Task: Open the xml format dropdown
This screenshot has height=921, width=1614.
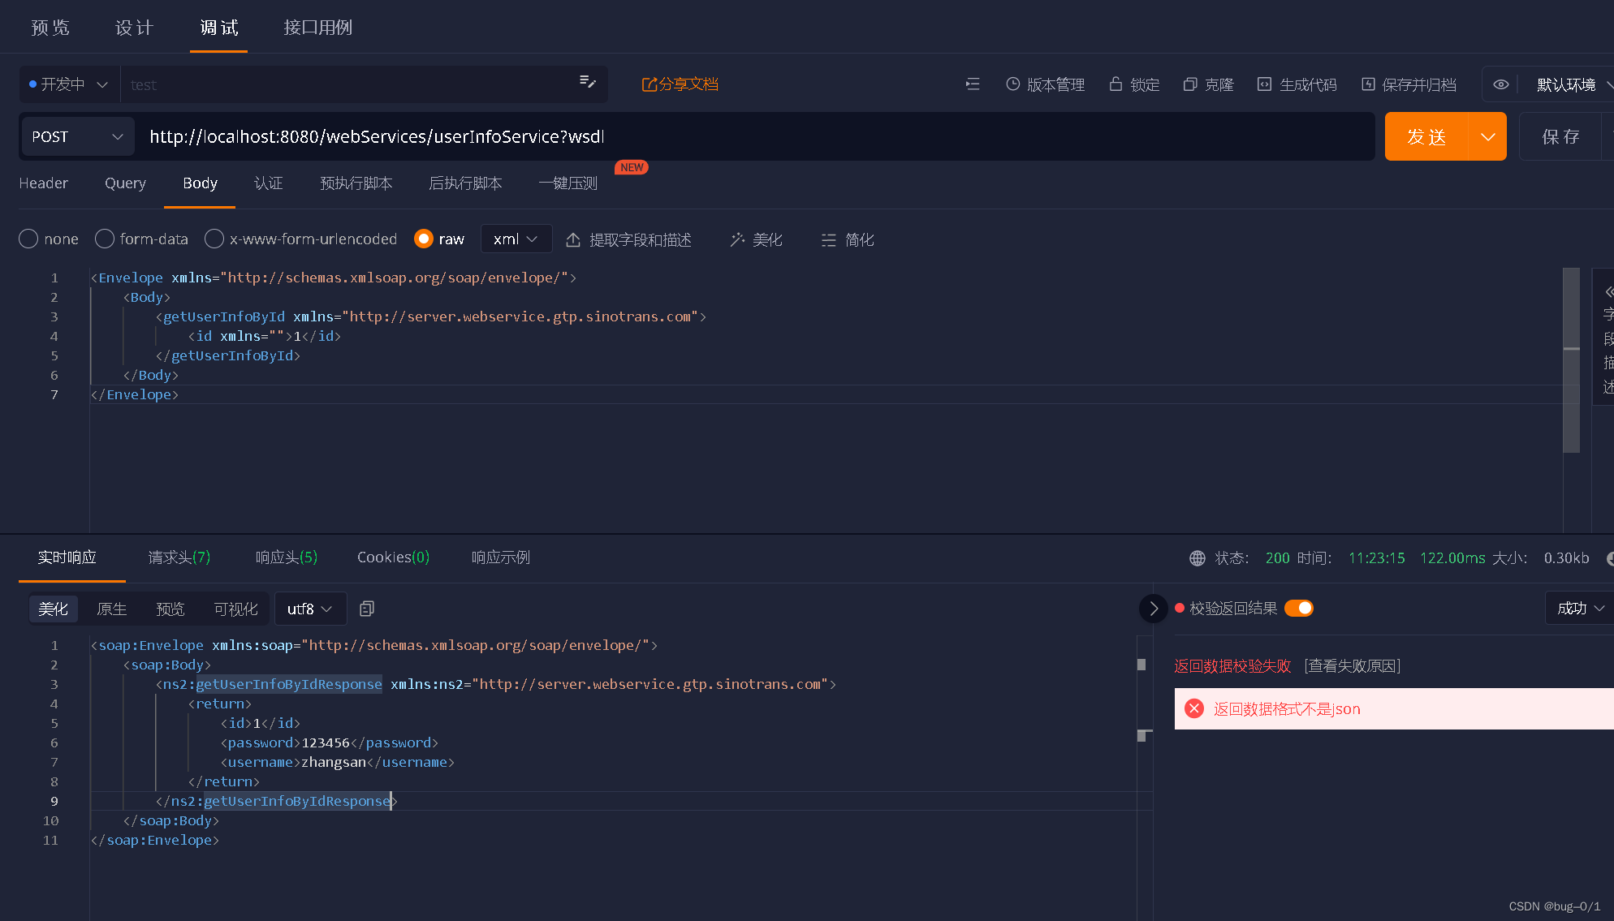Action: click(x=516, y=239)
